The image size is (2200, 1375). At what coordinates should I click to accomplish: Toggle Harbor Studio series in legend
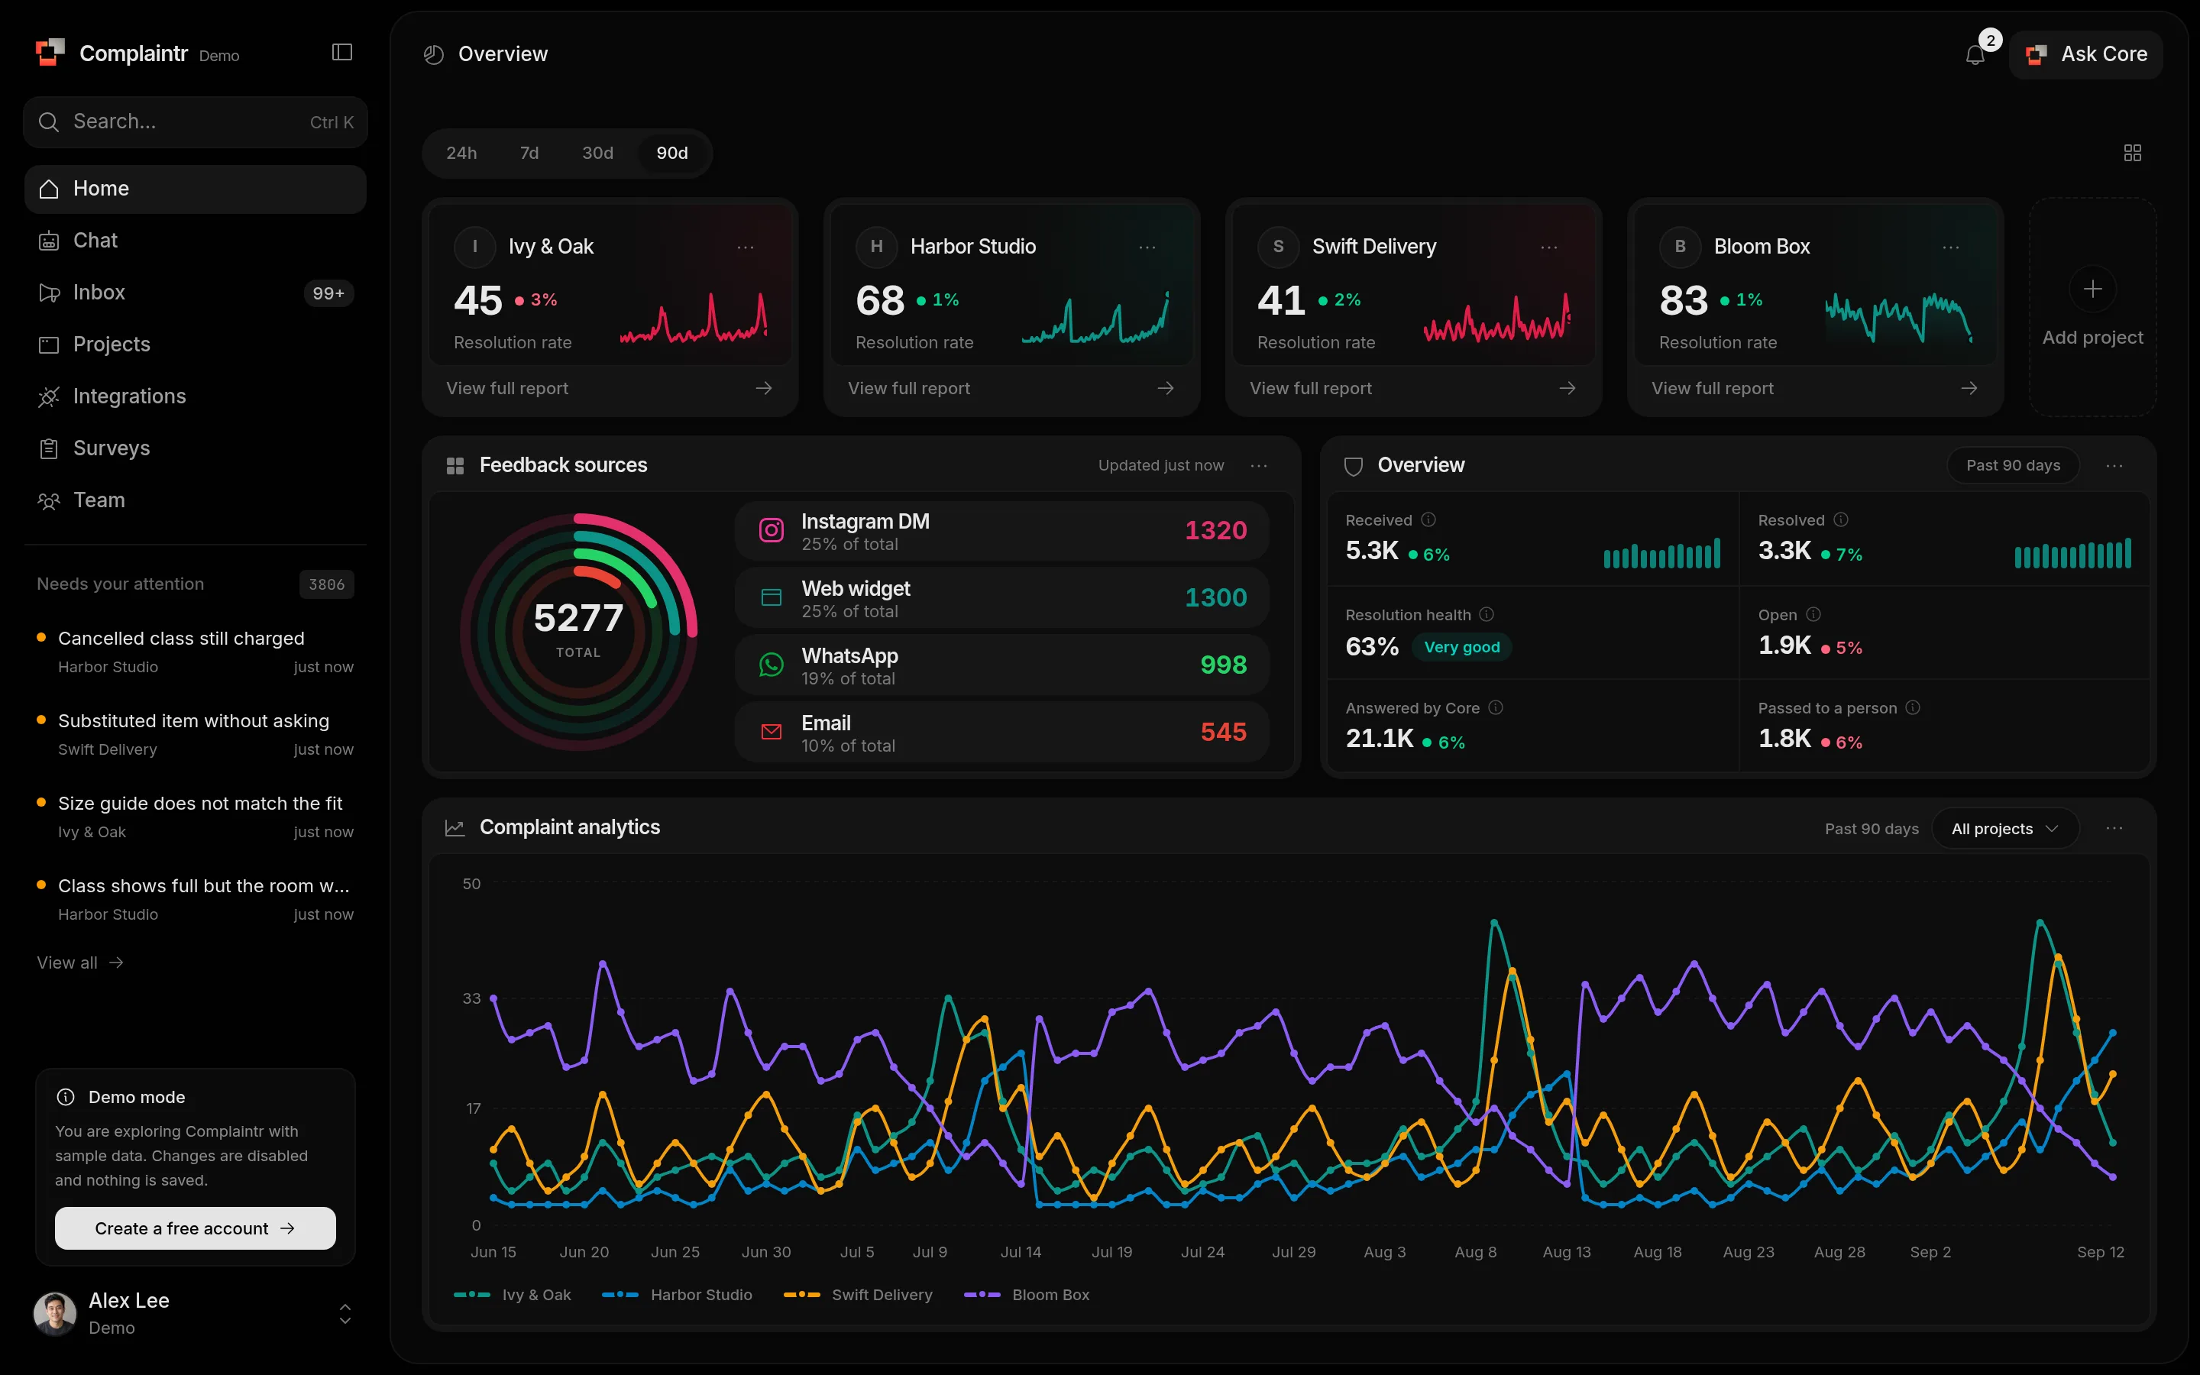[x=678, y=1294]
